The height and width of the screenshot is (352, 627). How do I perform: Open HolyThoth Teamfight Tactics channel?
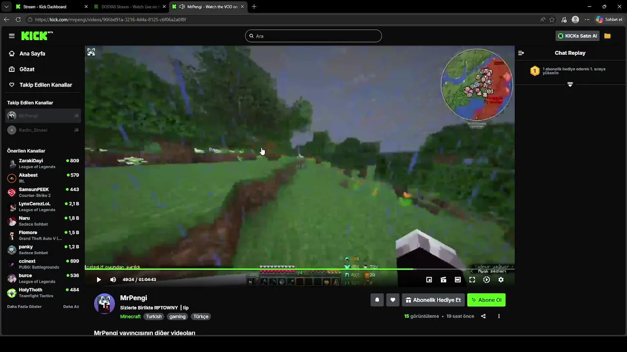point(43,293)
